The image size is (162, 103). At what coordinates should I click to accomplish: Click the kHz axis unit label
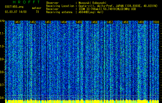click(2, 21)
